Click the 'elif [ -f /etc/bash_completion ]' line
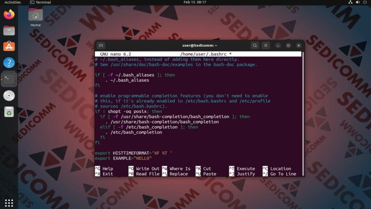Screen dimensions: 371x209 pos(149,127)
